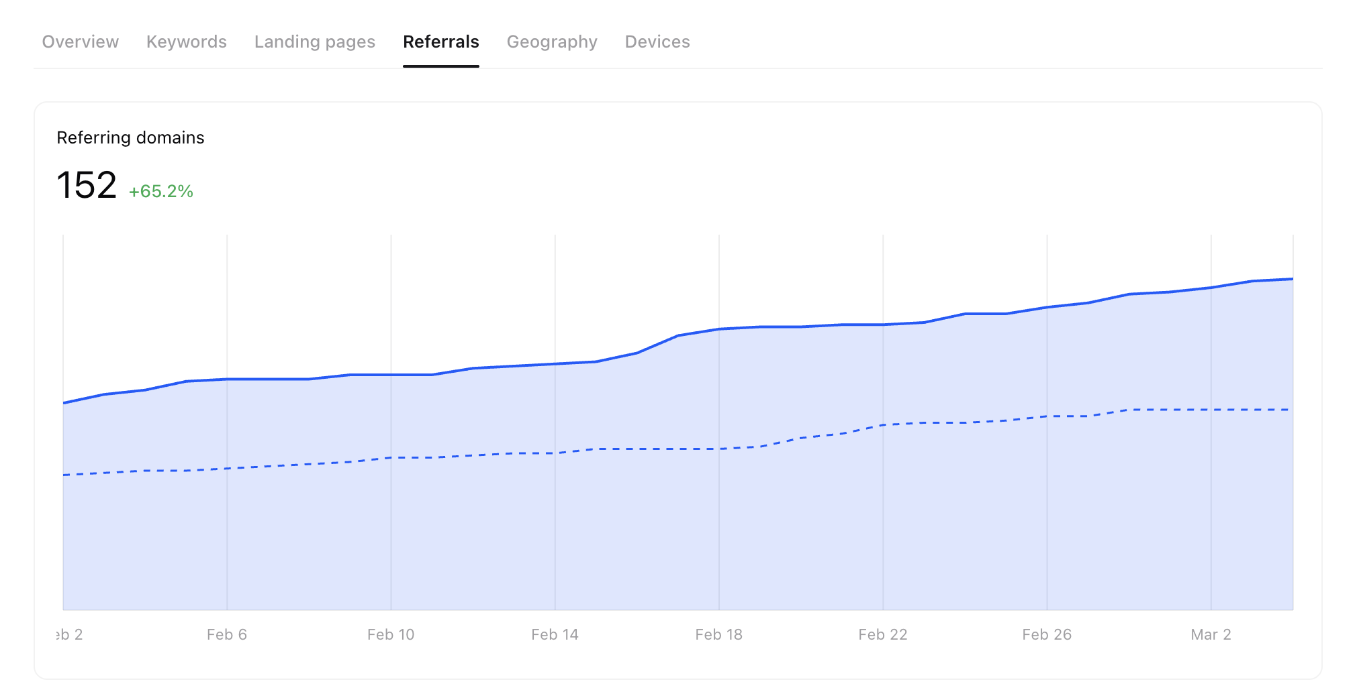Click the Feb 10 axis label
This screenshot has height=700, width=1359.
coord(391,634)
